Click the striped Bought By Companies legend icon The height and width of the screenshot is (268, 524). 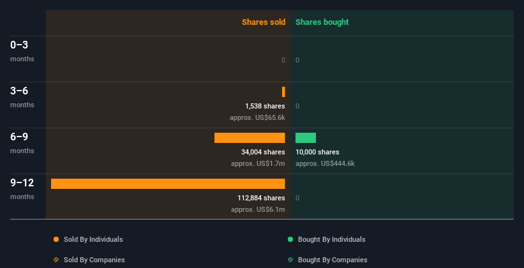290,260
